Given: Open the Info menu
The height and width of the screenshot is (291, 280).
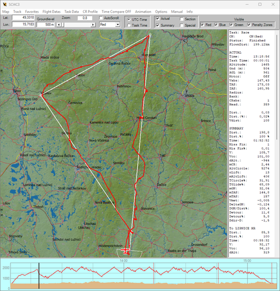Looking at the screenshot, I should (x=190, y=12).
